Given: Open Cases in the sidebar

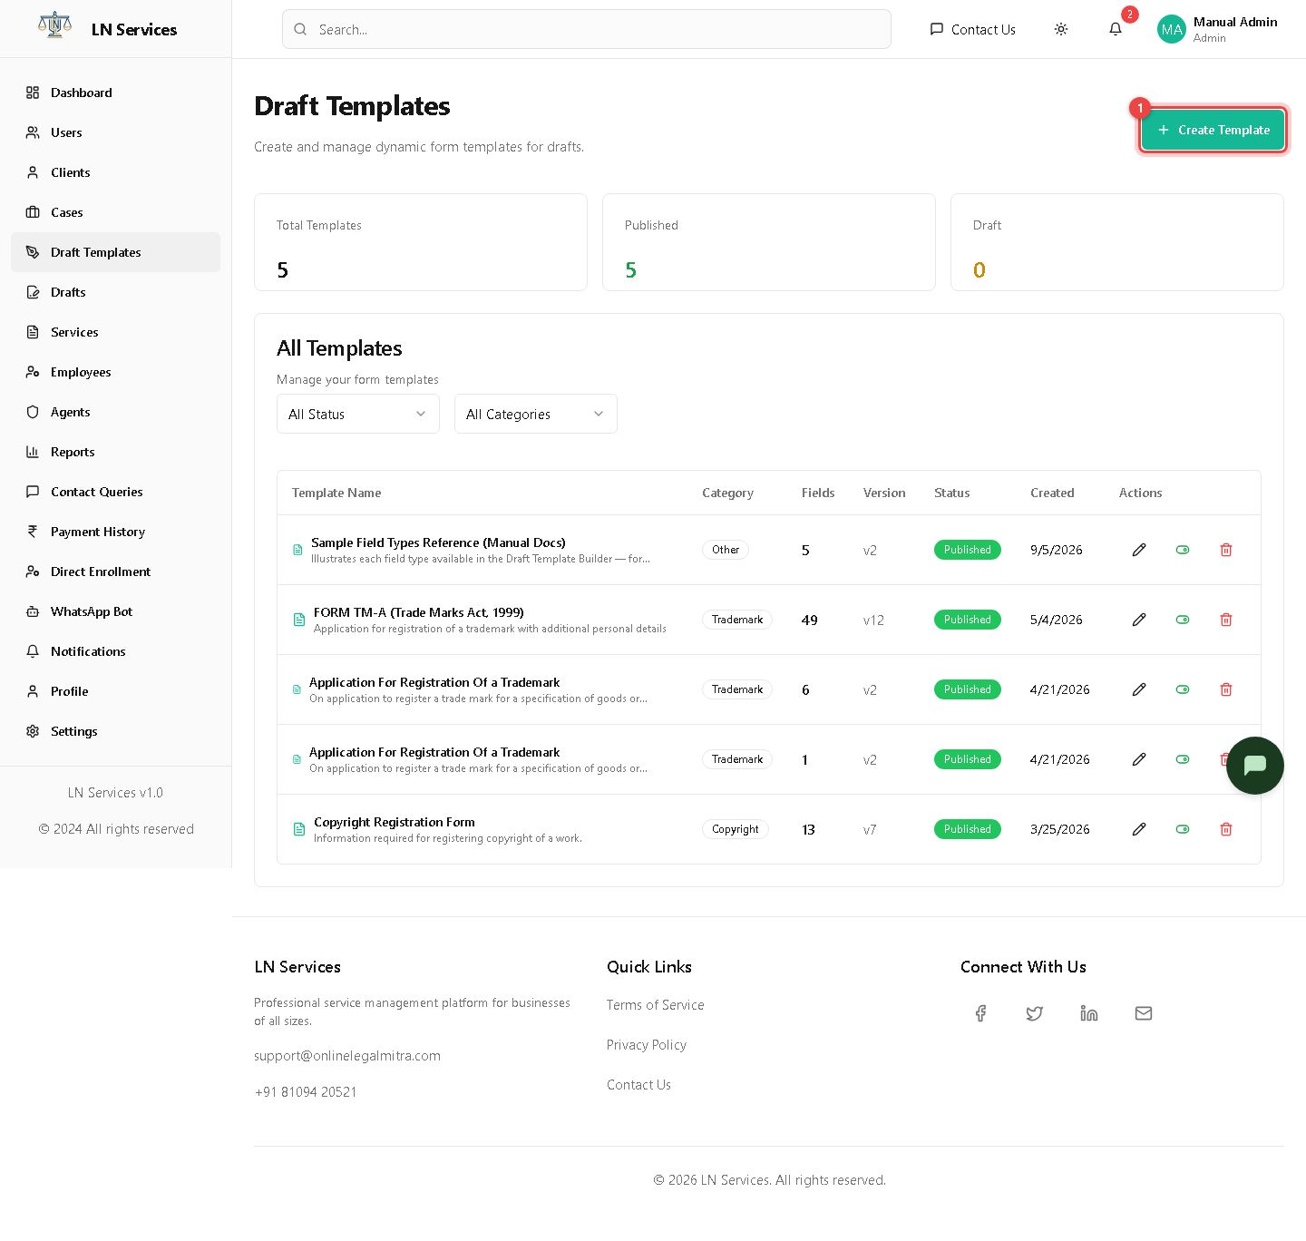Looking at the screenshot, I should [x=115, y=212].
